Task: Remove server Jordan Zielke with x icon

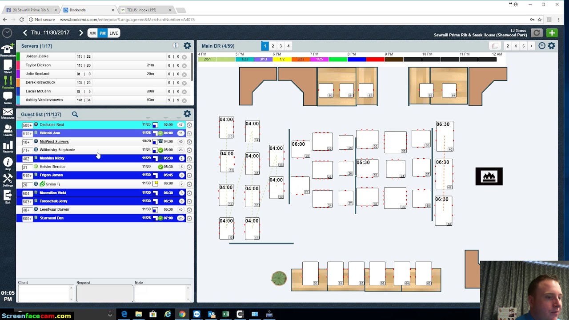Action: click(184, 57)
